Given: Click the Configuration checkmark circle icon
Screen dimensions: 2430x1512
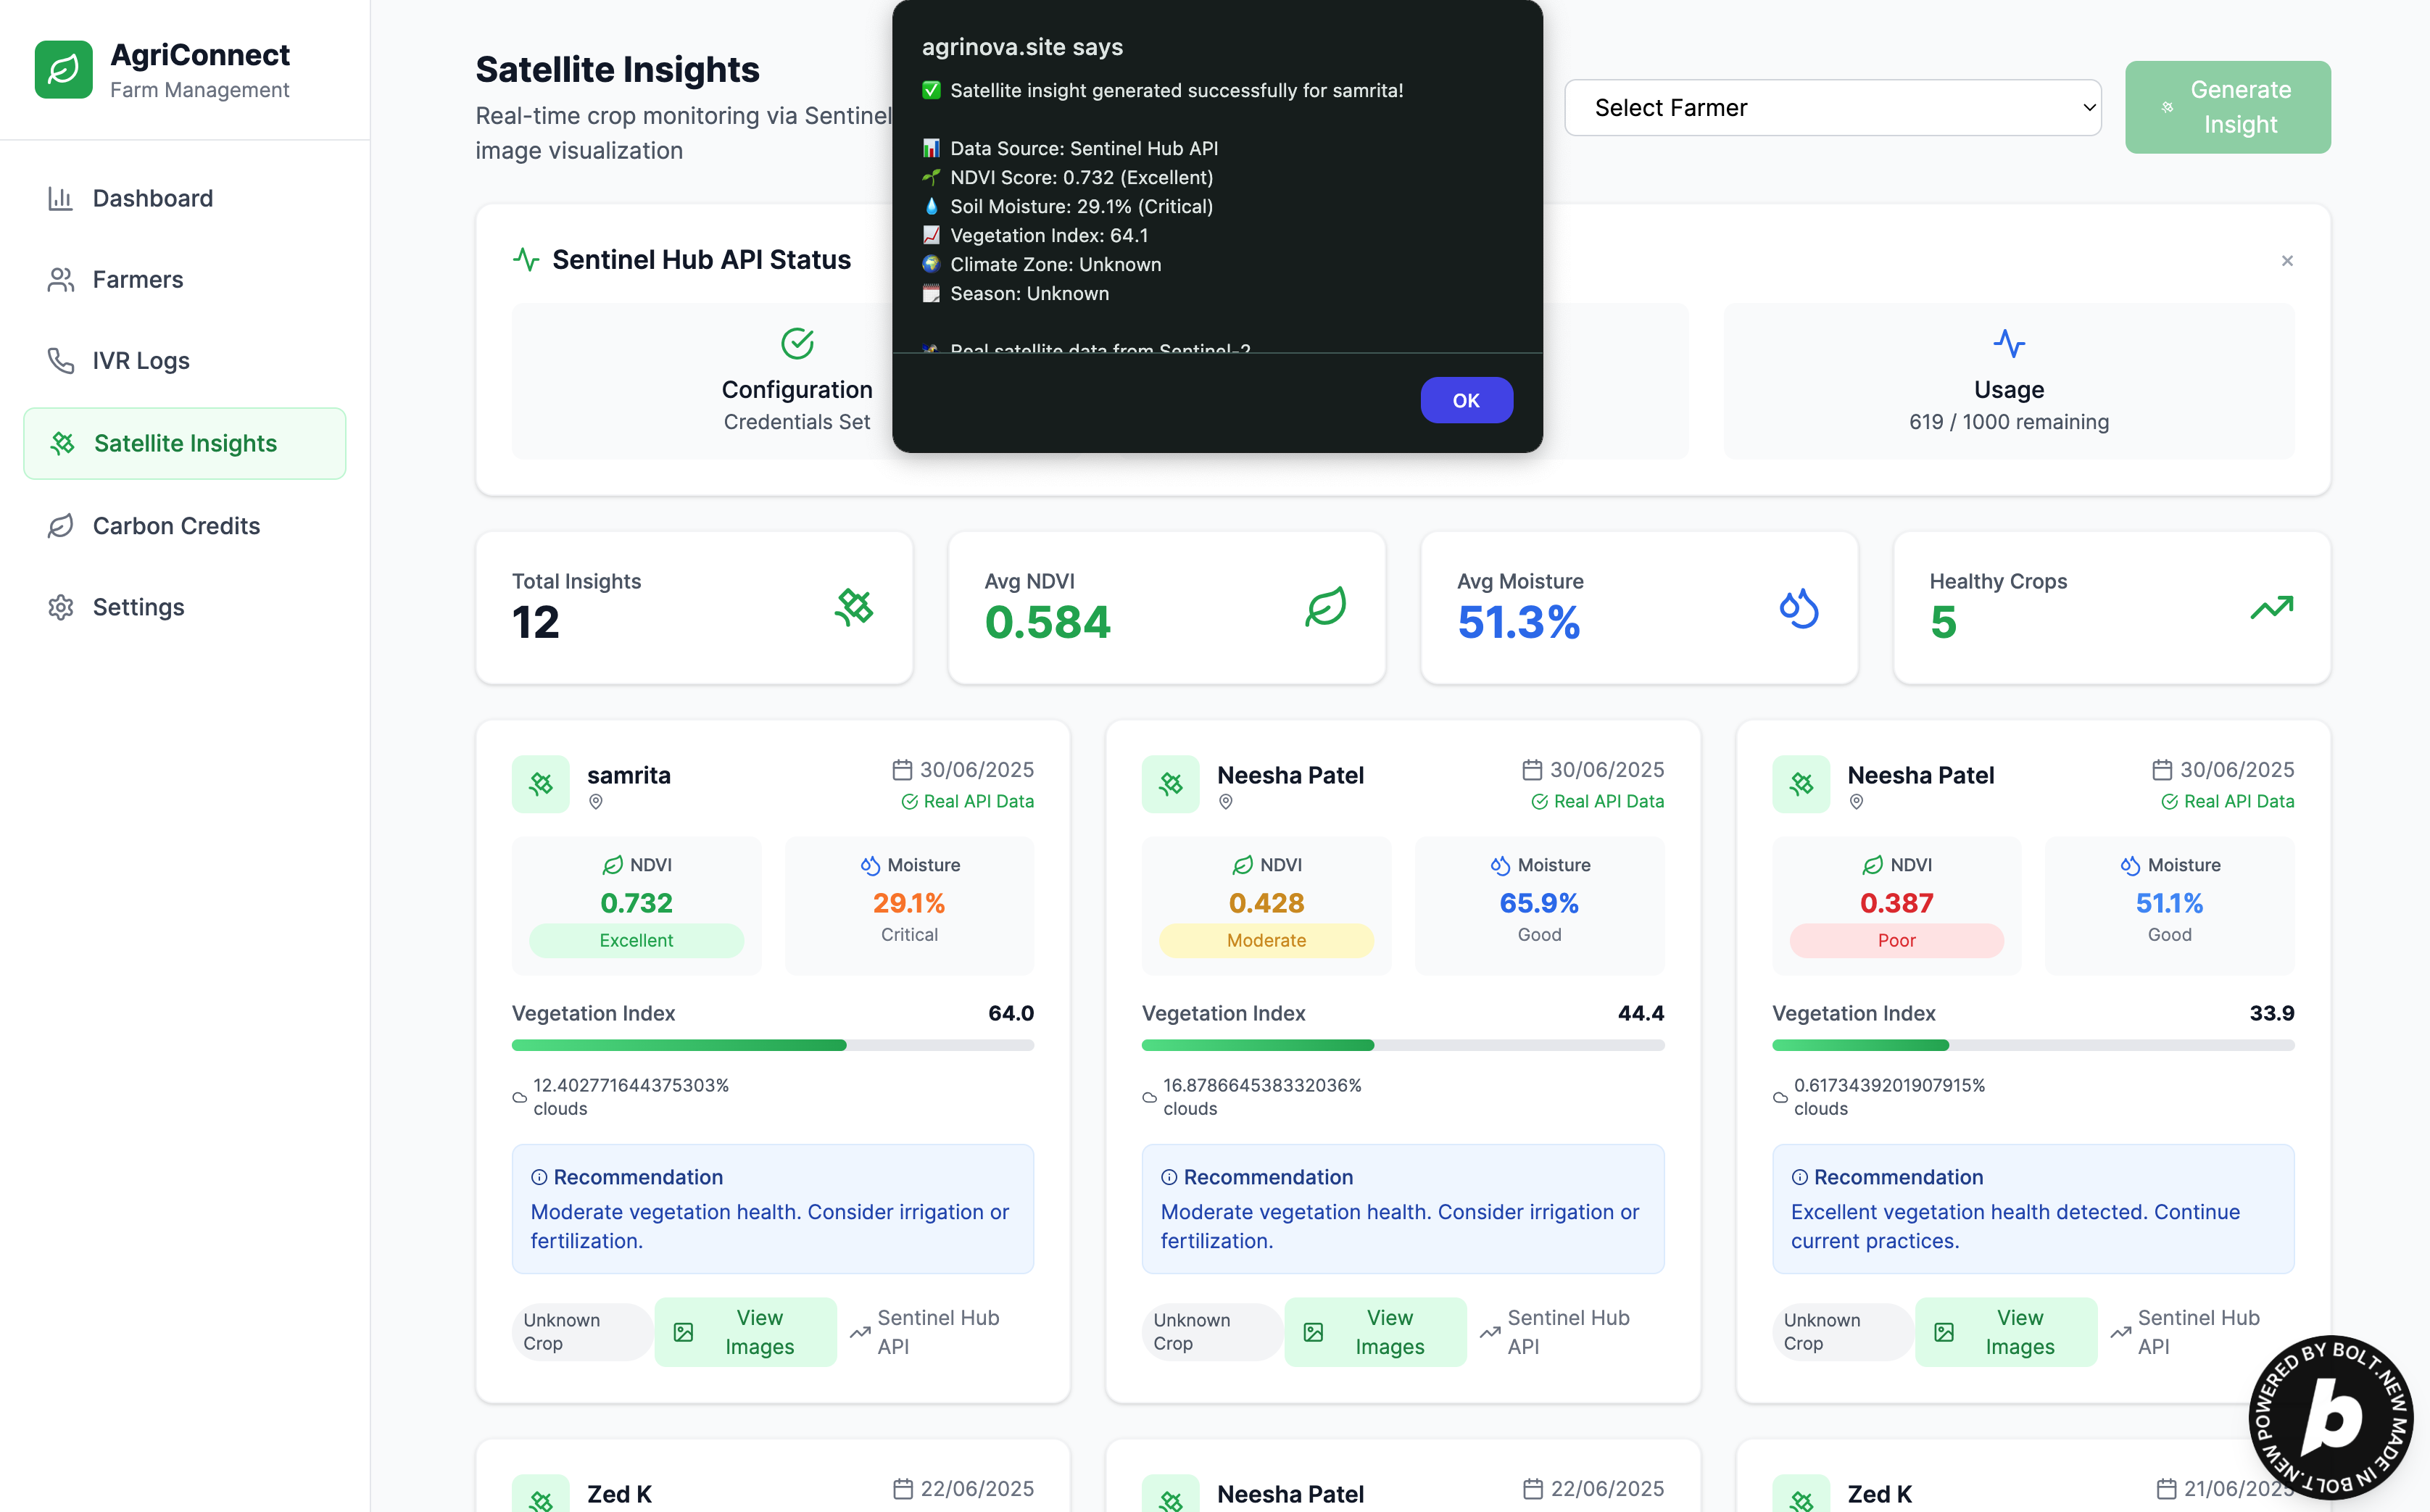Looking at the screenshot, I should [x=797, y=344].
